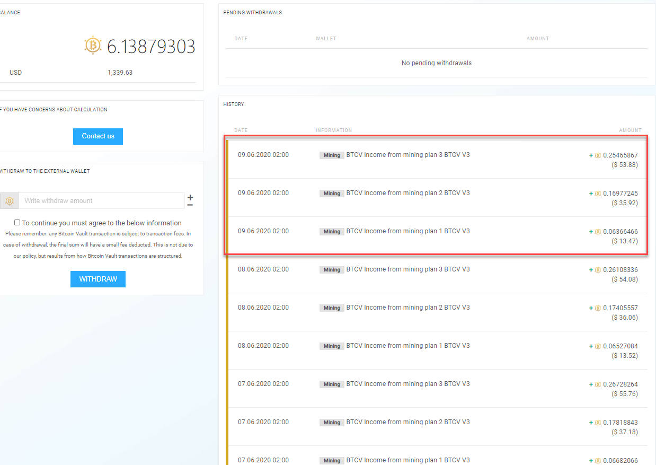
Task: Click the ($ 36.06) dollar value
Action: pos(625,318)
